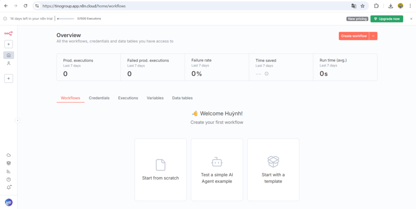
Task: Open the Insights bar chart icon
Action: 9,171
